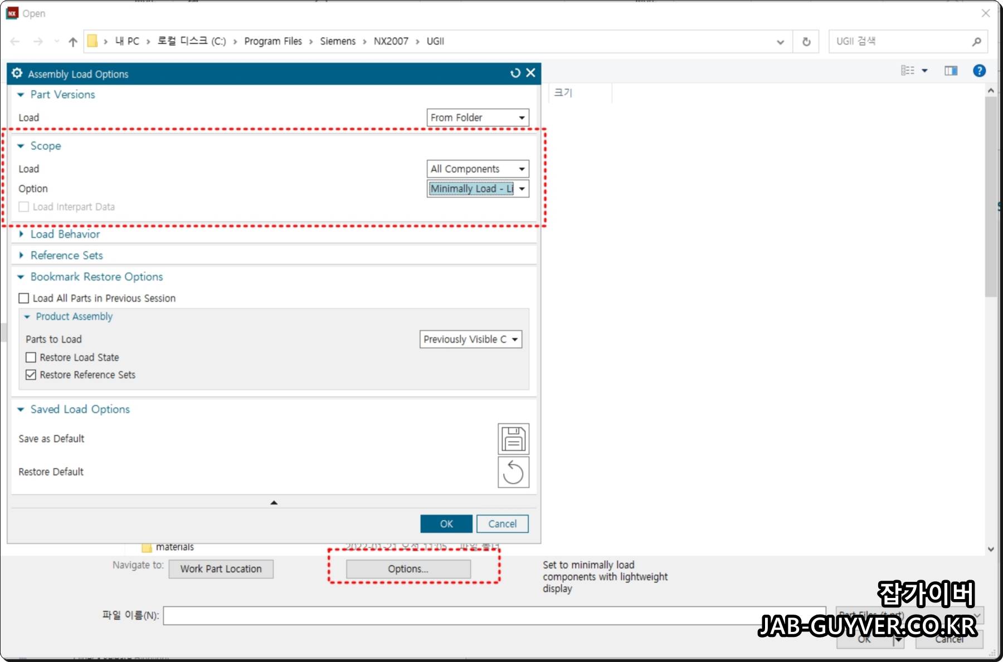Click the Assembly Load Options gear icon
This screenshot has height=662, width=1003.
click(x=17, y=73)
